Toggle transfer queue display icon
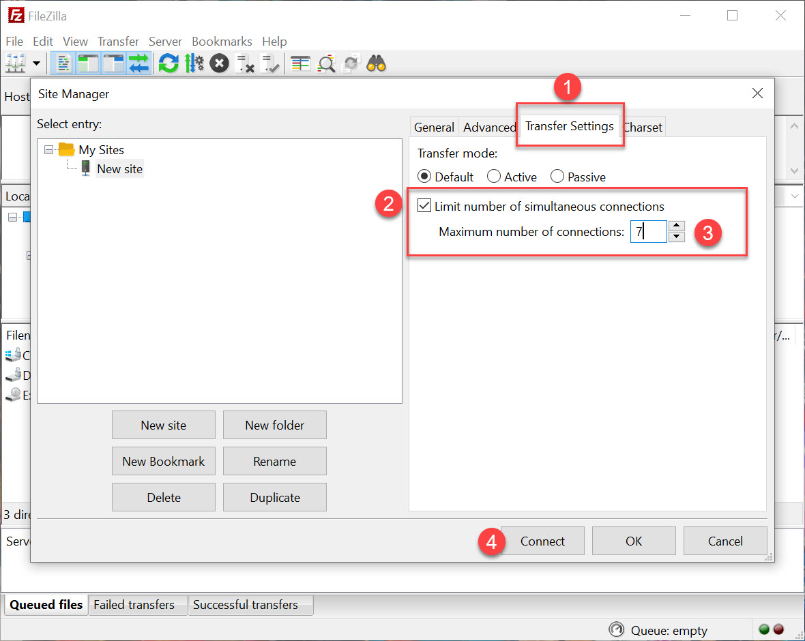 click(138, 64)
